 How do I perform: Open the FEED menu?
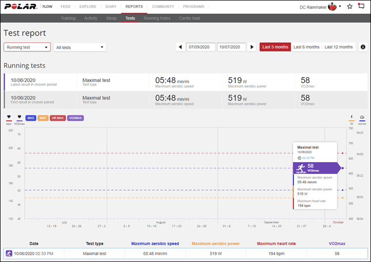click(x=66, y=7)
